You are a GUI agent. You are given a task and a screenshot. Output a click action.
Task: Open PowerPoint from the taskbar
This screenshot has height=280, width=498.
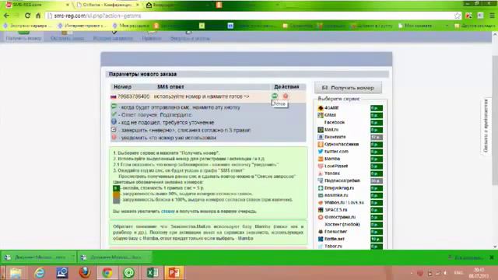pos(174,273)
